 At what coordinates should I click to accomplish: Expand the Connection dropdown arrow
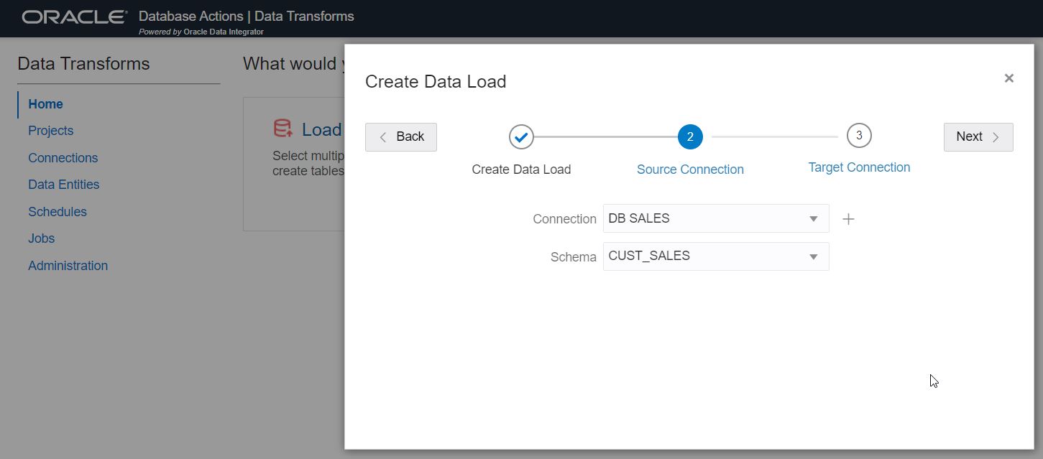pyautogui.click(x=814, y=219)
